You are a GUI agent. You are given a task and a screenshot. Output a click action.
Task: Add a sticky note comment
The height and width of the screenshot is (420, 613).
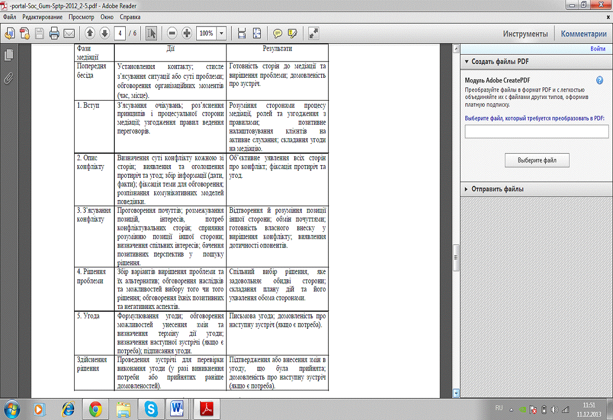[278, 33]
